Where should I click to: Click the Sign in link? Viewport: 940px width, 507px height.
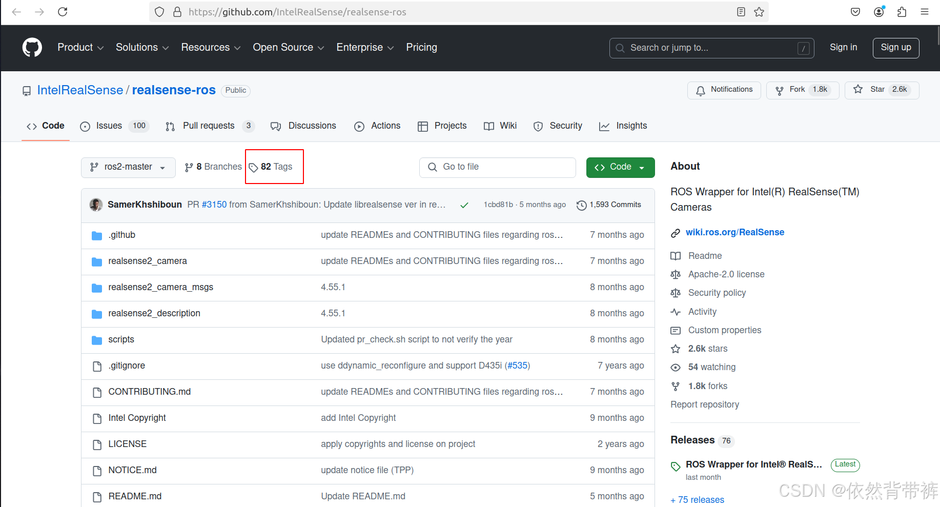click(x=843, y=48)
